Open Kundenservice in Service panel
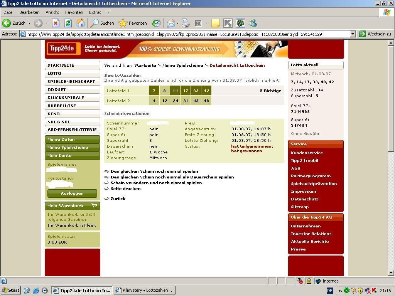This screenshot has height=296, width=395. pos(307,153)
